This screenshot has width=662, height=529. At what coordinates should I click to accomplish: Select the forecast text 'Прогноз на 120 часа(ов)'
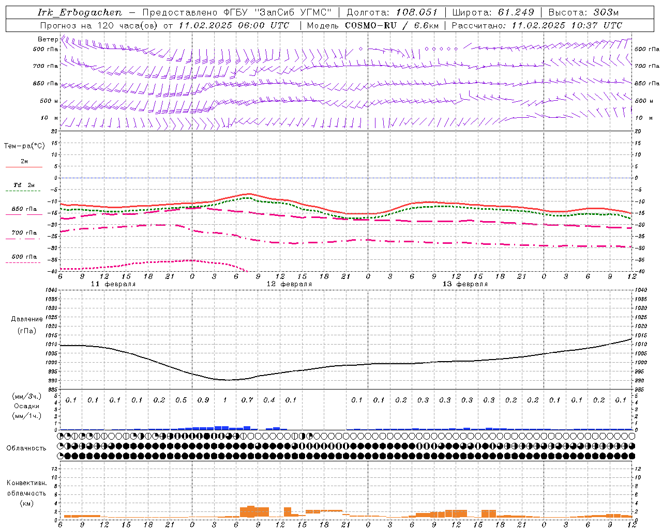(99, 25)
